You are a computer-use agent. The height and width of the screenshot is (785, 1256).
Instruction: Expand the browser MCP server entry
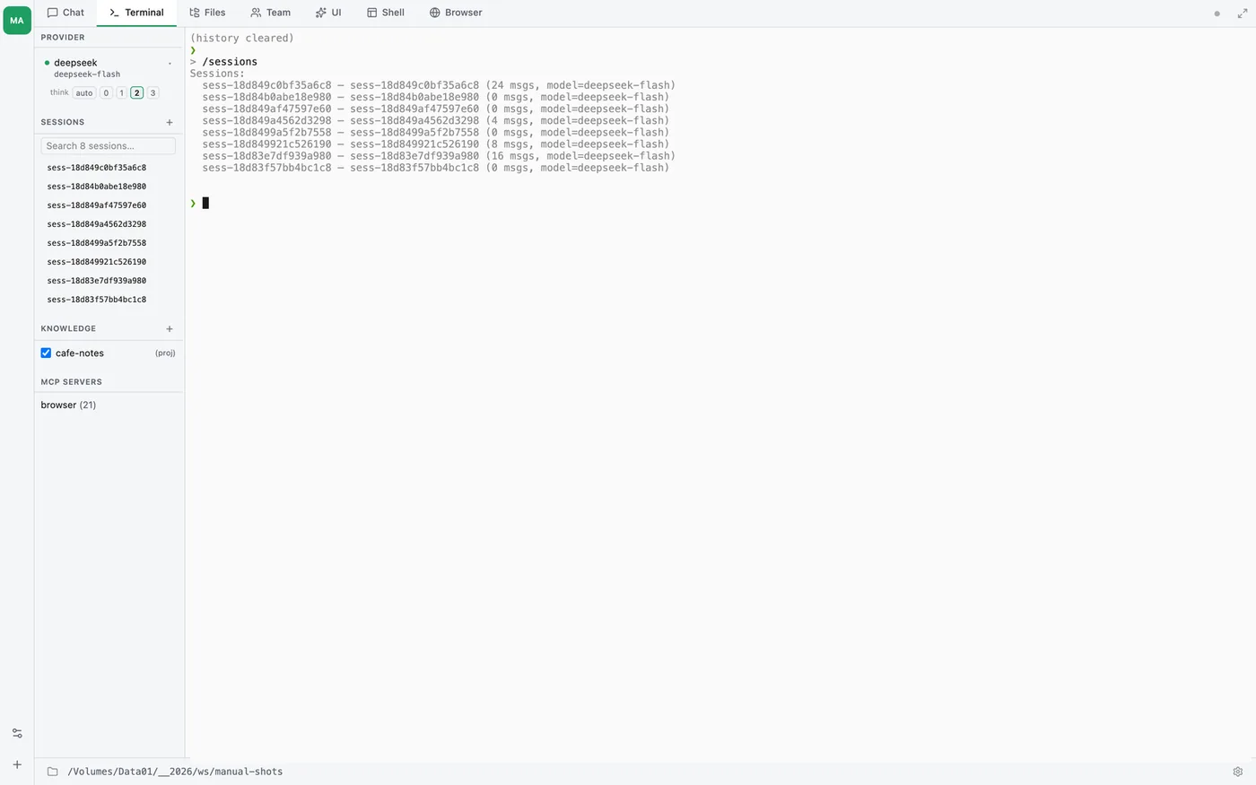[x=68, y=405]
